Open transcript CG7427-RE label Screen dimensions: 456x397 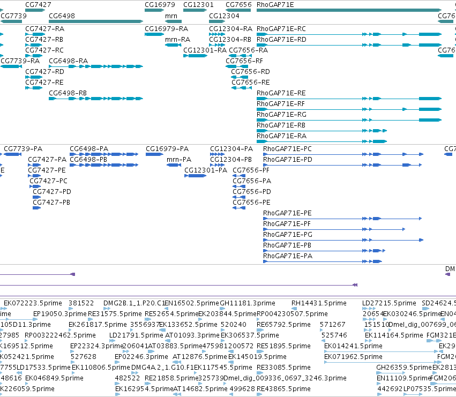[x=44, y=83]
